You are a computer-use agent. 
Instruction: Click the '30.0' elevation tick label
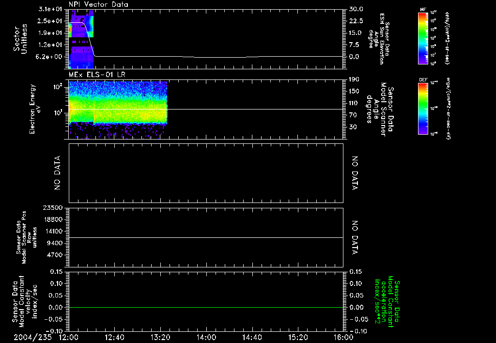(356, 9)
